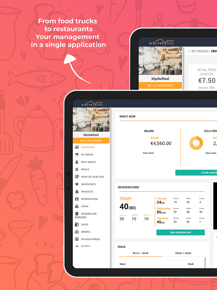This screenshot has width=217, height=290.
Task: Open MY DISHES menu item
Action: 87,155
